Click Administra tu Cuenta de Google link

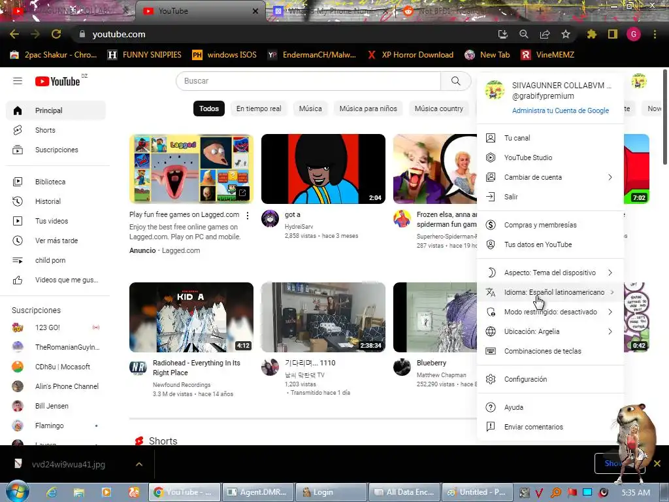point(560,110)
